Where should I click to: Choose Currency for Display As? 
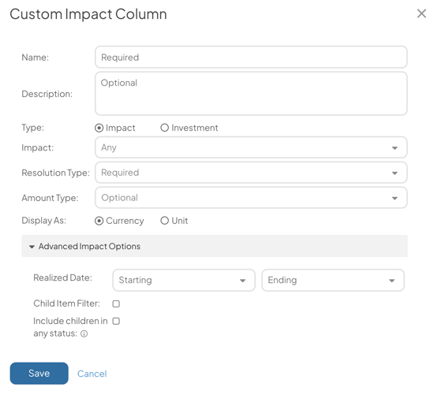click(99, 221)
